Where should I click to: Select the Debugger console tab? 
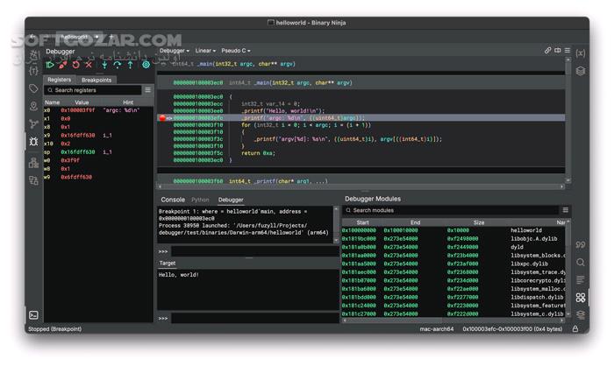point(231,200)
